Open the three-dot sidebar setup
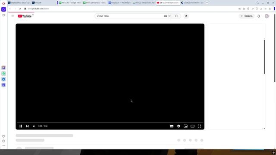This screenshot has width=276, height=155. 3,146
